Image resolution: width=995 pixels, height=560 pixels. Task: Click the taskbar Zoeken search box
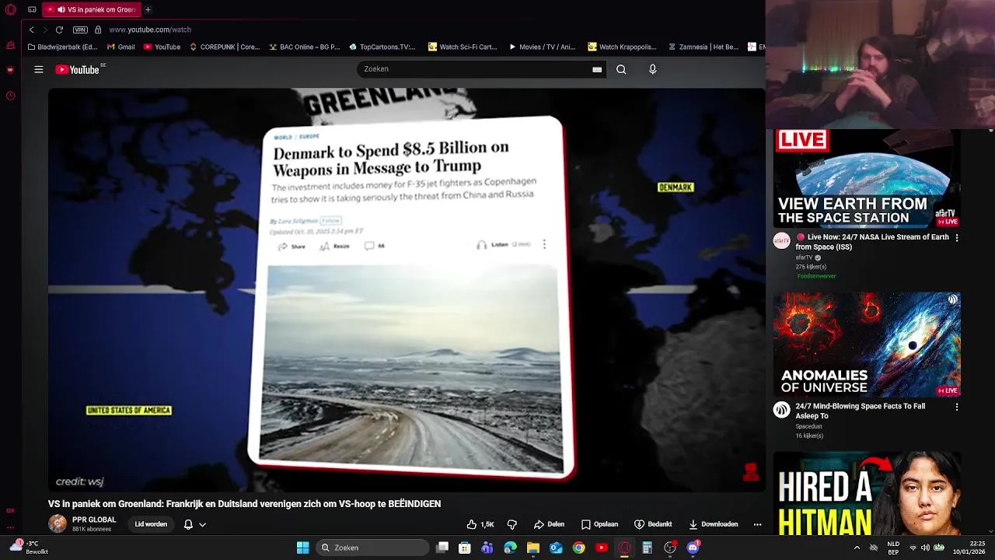(373, 548)
